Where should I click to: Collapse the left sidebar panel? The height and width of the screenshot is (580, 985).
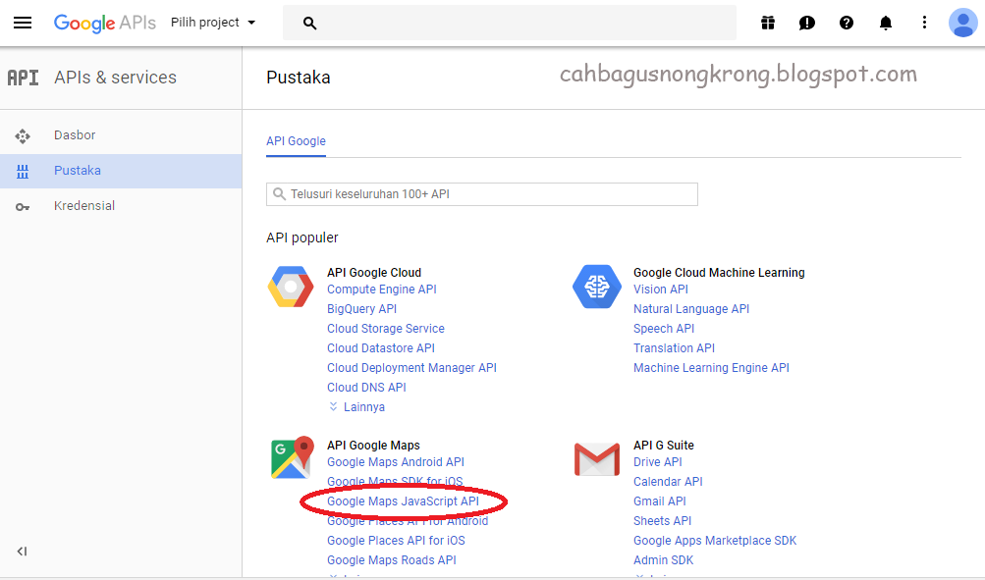22,552
